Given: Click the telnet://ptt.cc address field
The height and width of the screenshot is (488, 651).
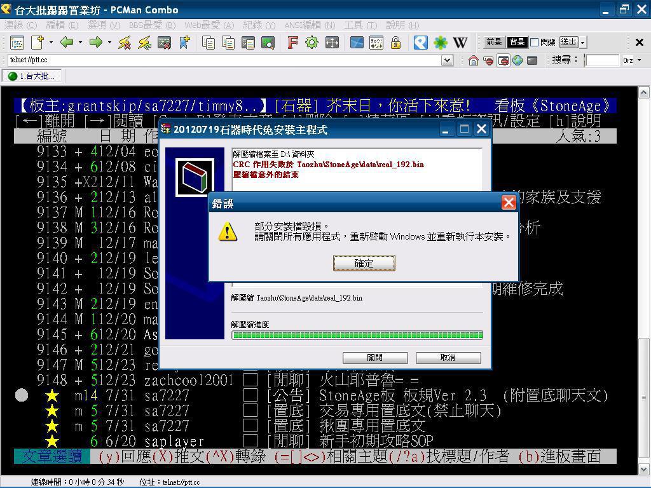Looking at the screenshot, I should click(x=225, y=60).
